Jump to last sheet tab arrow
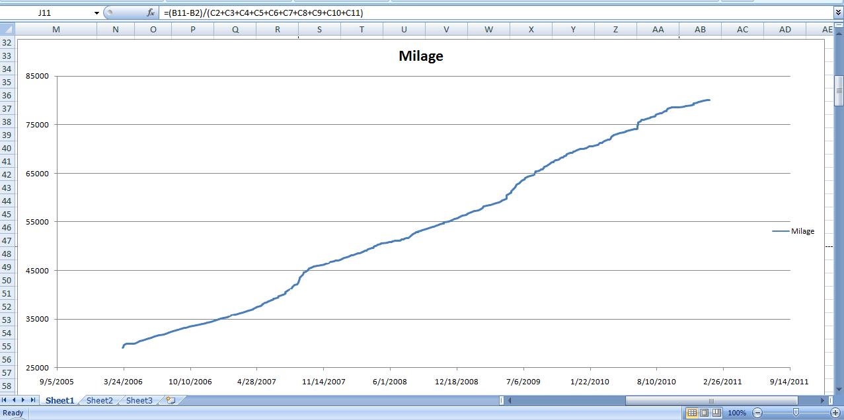This screenshot has width=844, height=420. click(x=33, y=400)
